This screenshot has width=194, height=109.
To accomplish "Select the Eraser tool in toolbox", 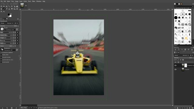I will click(7, 9).
